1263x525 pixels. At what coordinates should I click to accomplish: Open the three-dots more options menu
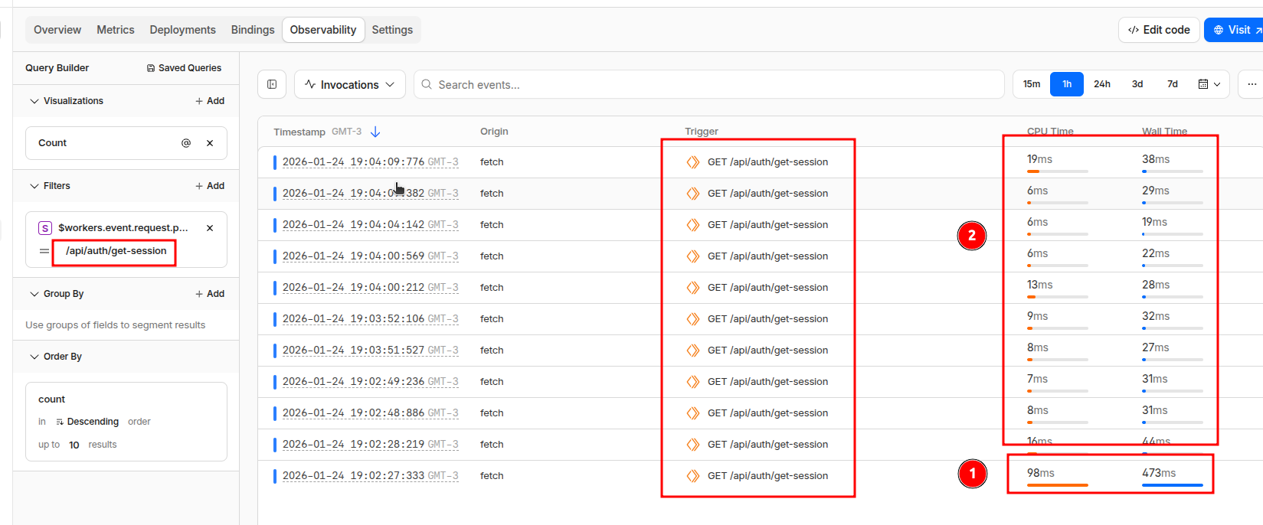click(x=1252, y=84)
